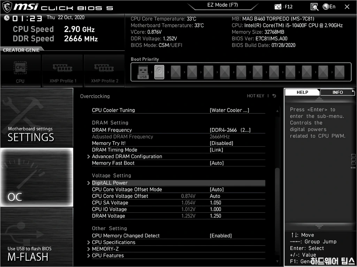This screenshot has width=357, height=267.
Task: Open the BIOS search magnifier icon
Action: pos(314,7)
